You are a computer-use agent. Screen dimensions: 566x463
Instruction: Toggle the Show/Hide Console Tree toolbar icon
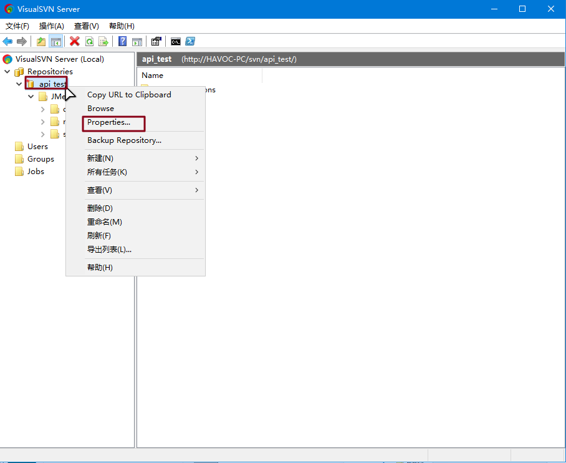coord(56,42)
